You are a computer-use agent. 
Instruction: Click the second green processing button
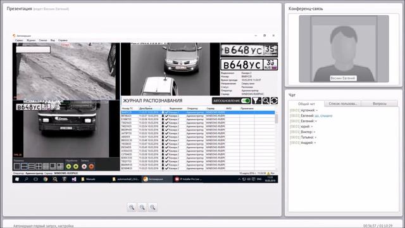click(76, 167)
